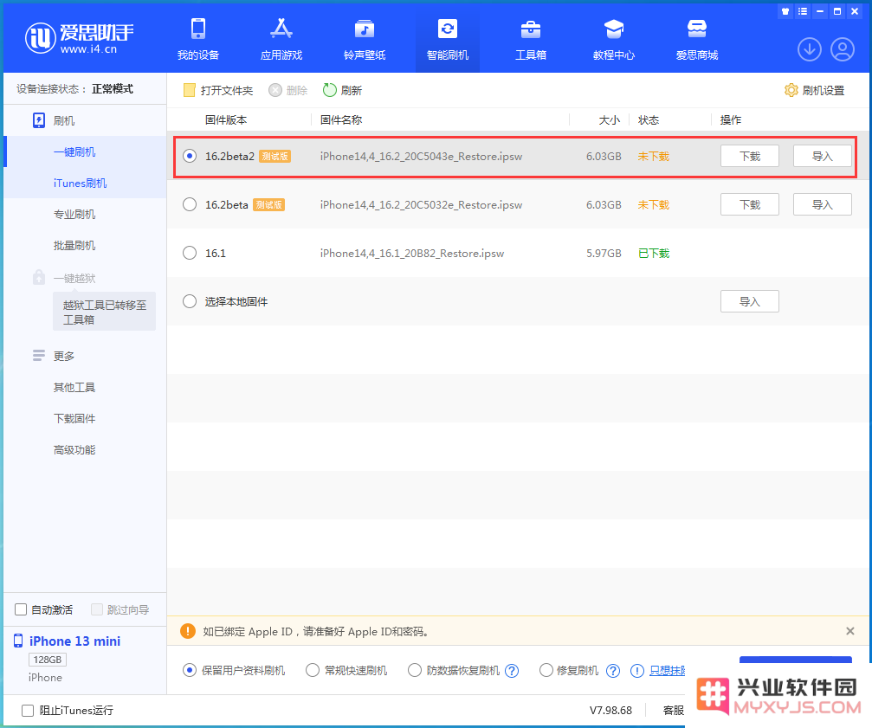Select 一键越狱 locked jailbreak item
Screen dimensions: 872x728
[x=64, y=278]
